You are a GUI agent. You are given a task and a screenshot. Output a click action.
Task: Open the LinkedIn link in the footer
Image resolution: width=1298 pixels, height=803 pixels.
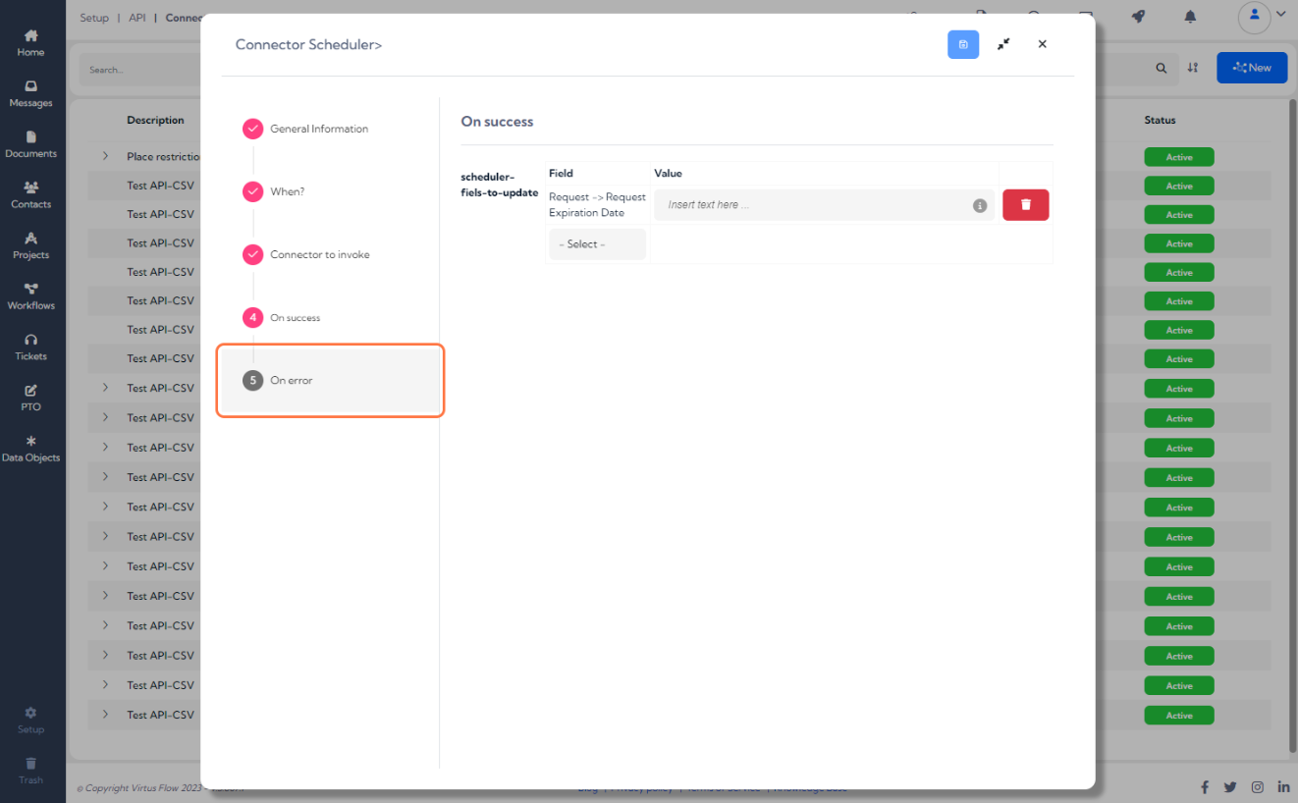pos(1283,787)
